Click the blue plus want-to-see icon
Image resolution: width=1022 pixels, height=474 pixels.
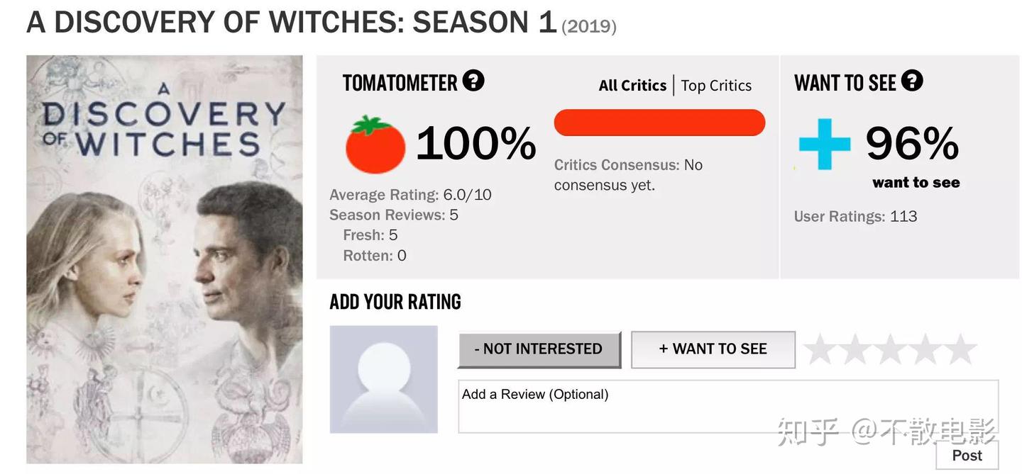pyautogui.click(x=824, y=144)
